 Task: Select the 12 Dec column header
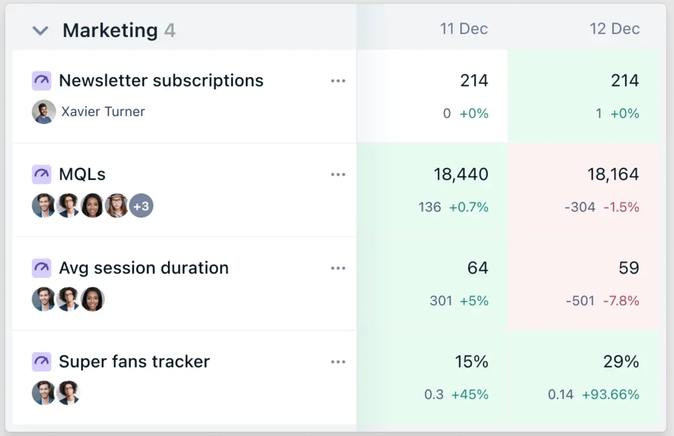click(615, 28)
